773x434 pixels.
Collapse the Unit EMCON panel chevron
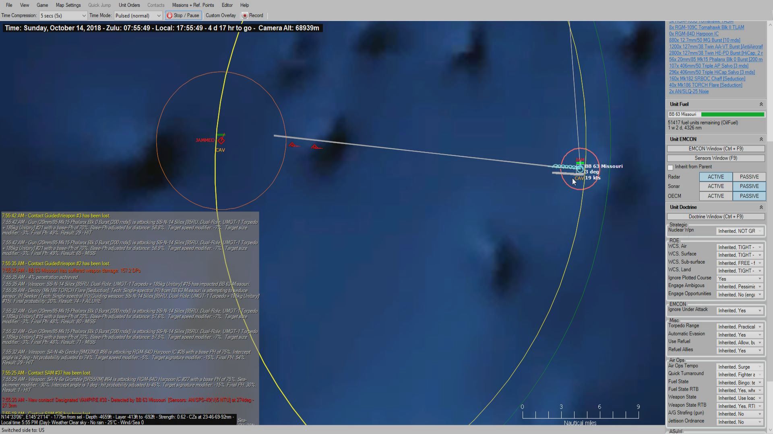point(761,139)
